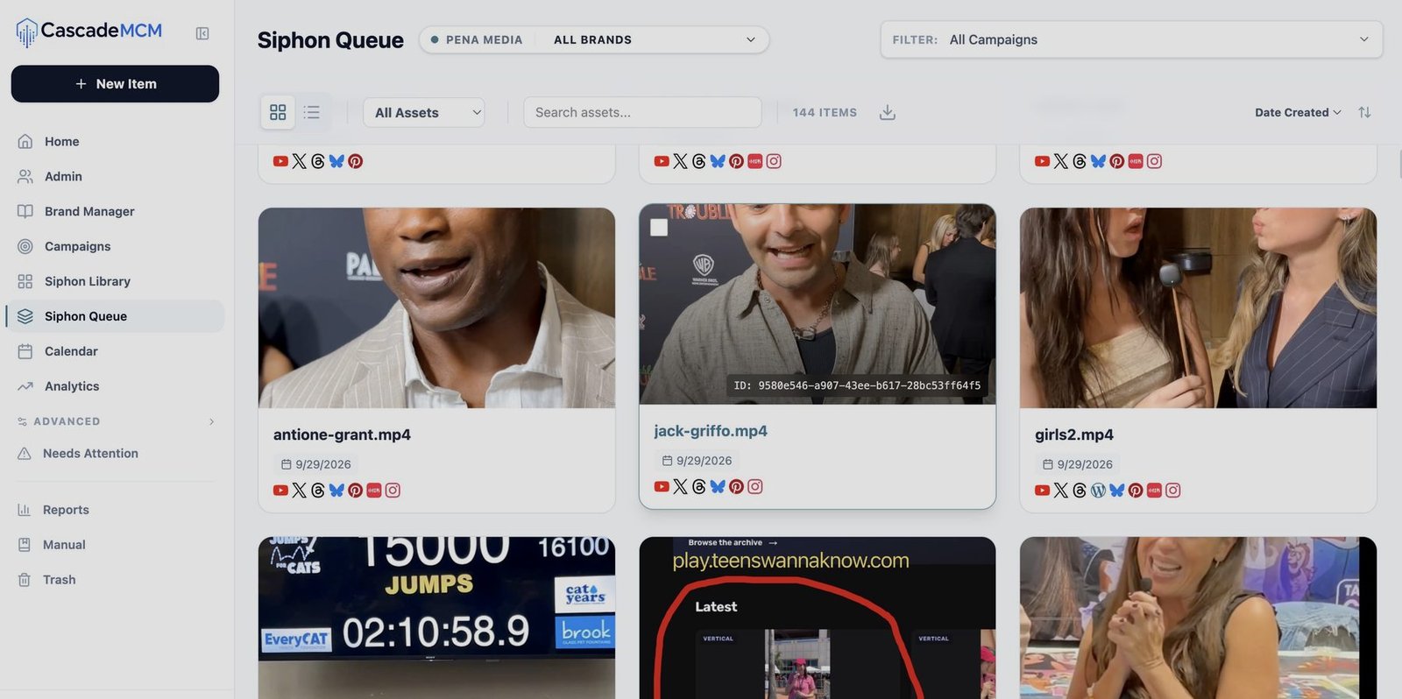Click WordPress icon on girls2.mp4 card
The height and width of the screenshot is (699, 1402).
coord(1098,491)
